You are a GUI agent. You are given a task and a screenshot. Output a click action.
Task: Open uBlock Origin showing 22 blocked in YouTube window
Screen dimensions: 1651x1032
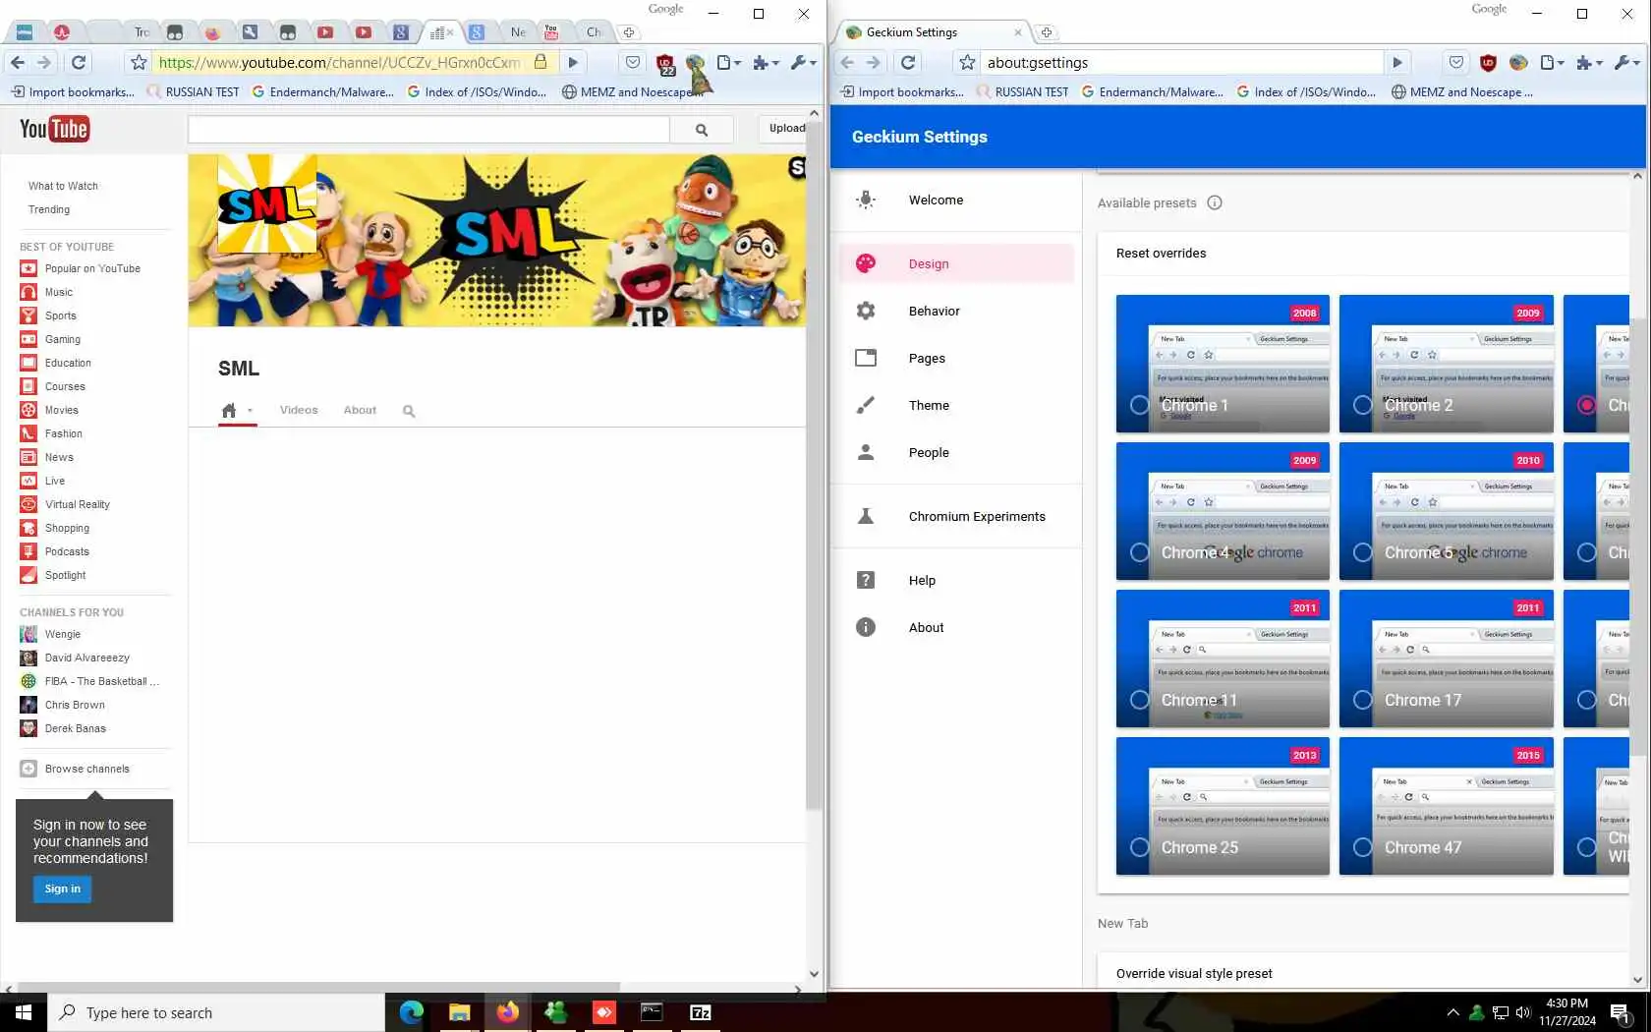[x=665, y=64]
